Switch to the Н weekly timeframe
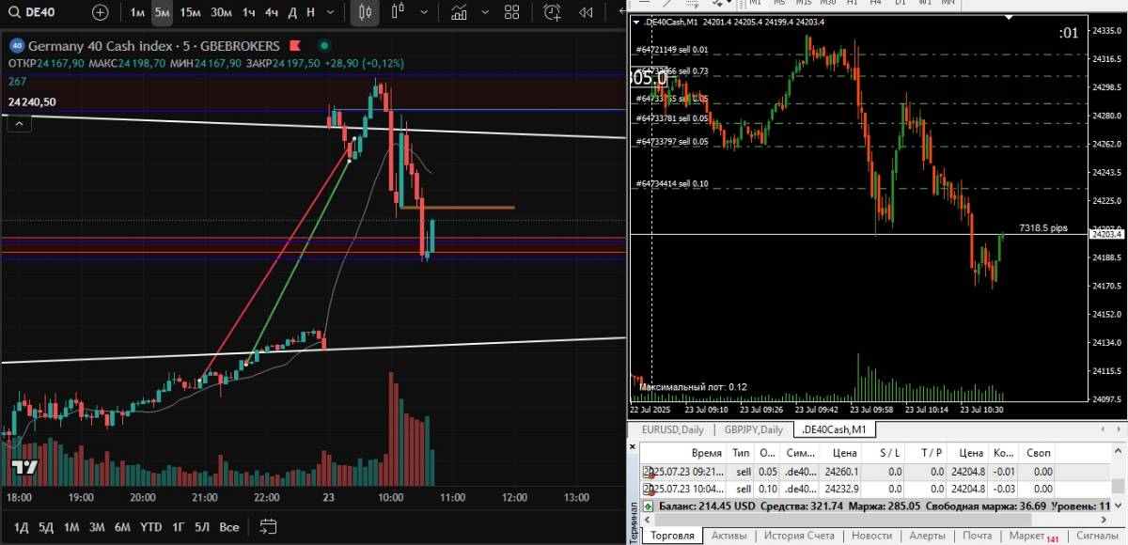Viewport: 1128px width, 545px height. pos(310,12)
